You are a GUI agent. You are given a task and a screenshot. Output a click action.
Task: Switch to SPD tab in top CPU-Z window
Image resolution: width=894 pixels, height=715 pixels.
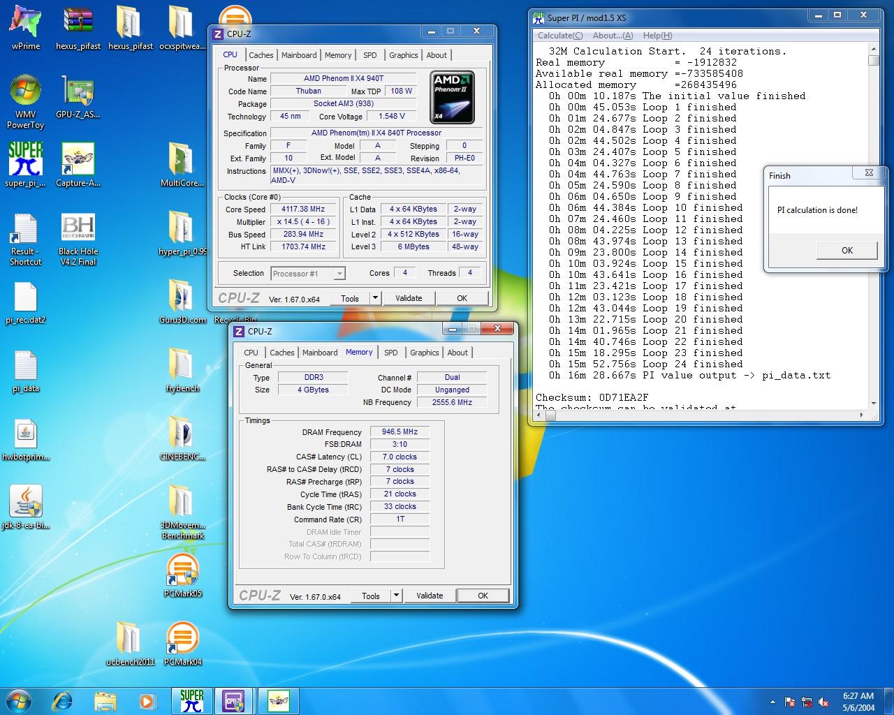370,55
